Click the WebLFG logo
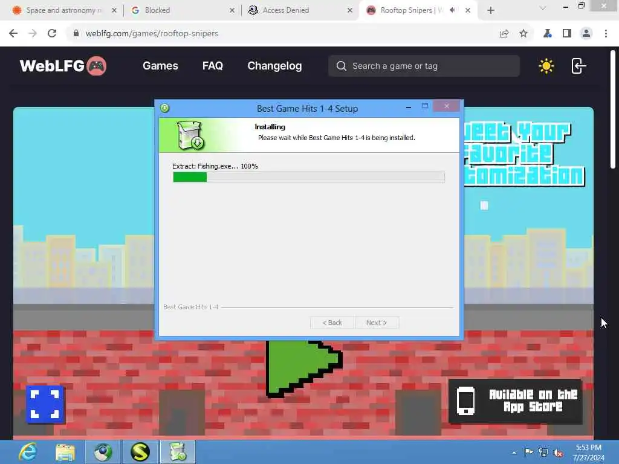Image resolution: width=619 pixels, height=464 pixels. (63, 66)
